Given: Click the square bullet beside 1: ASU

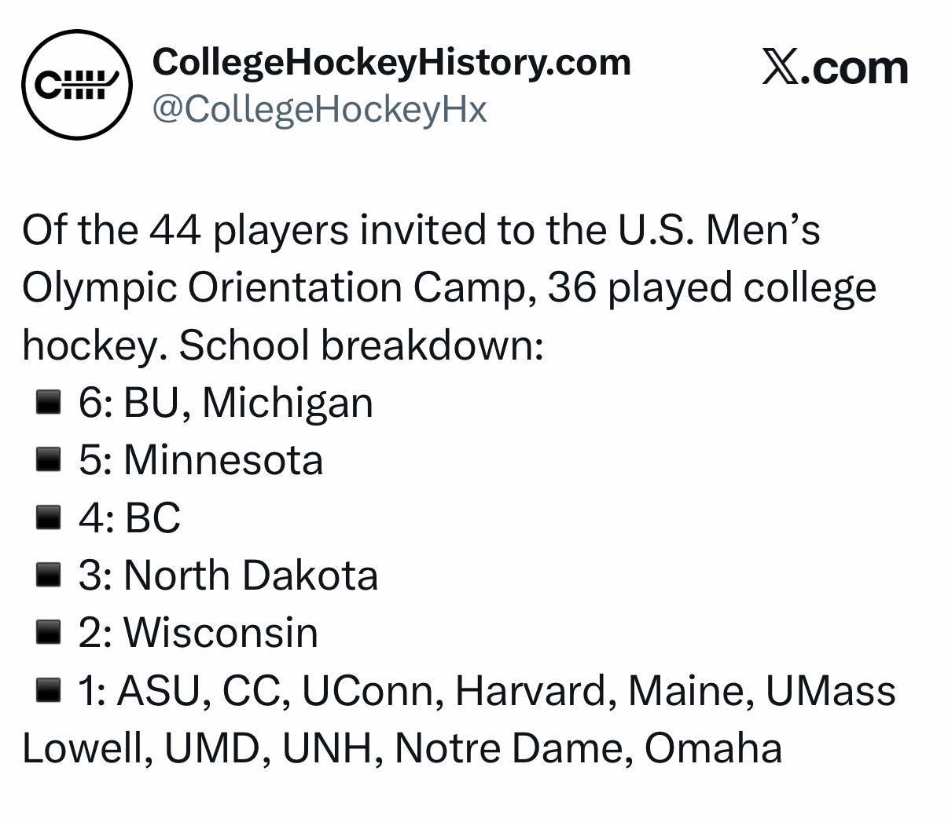Looking at the screenshot, I should (x=49, y=692).
